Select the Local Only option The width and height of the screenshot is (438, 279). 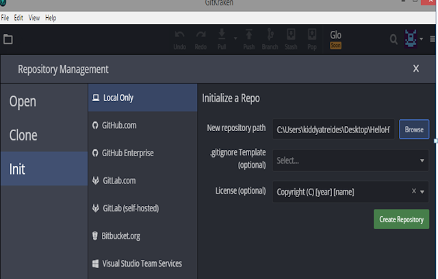pos(143,98)
